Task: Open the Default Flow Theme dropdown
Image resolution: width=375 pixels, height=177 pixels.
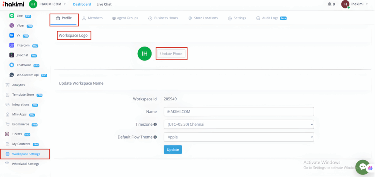Action: pyautogui.click(x=239, y=137)
